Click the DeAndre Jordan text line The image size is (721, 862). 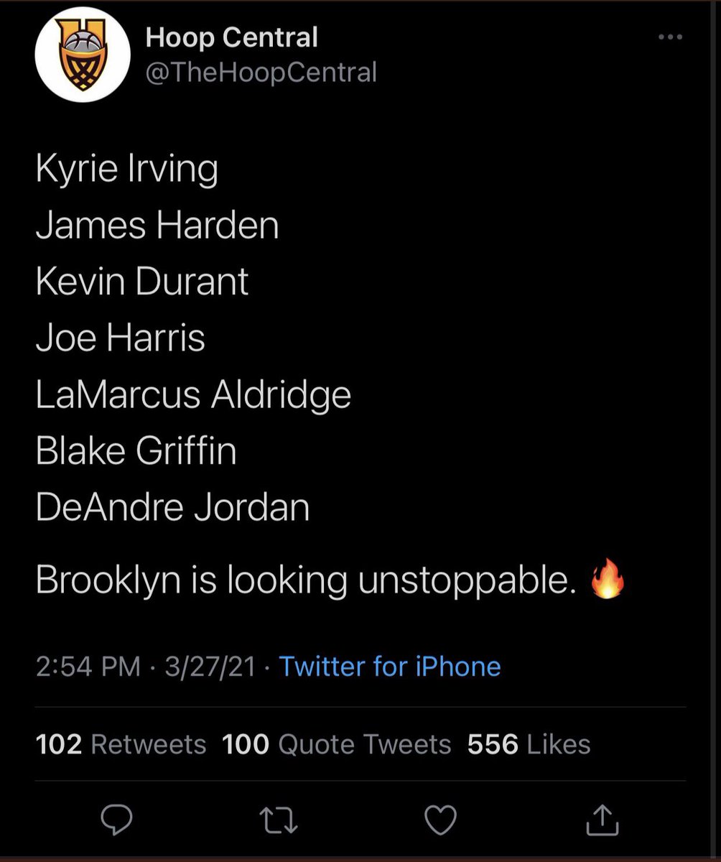(x=172, y=507)
